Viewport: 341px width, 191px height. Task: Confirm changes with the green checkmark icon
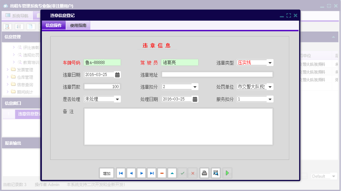tap(182, 173)
